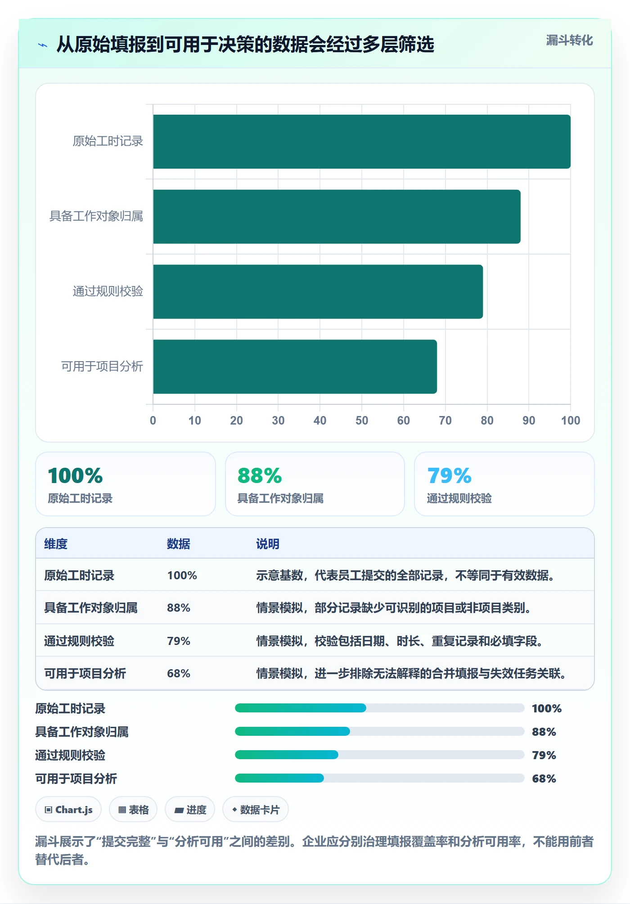Click the 维度 table column header
The width and height of the screenshot is (630, 904).
click(56, 544)
